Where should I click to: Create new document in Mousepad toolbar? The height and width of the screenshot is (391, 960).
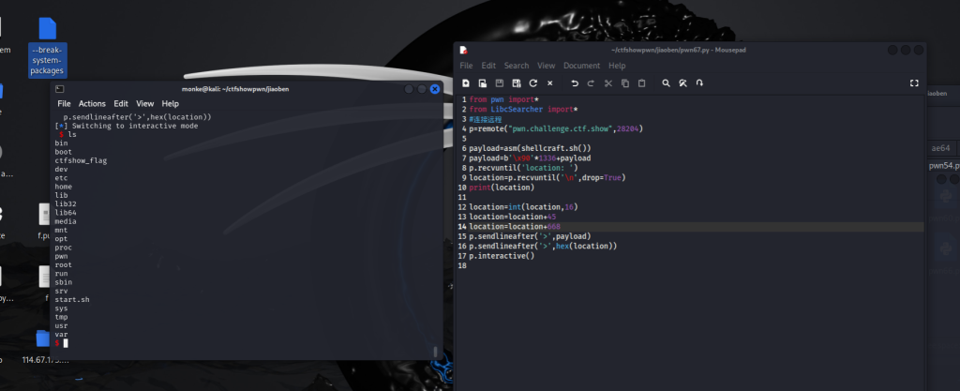click(466, 83)
